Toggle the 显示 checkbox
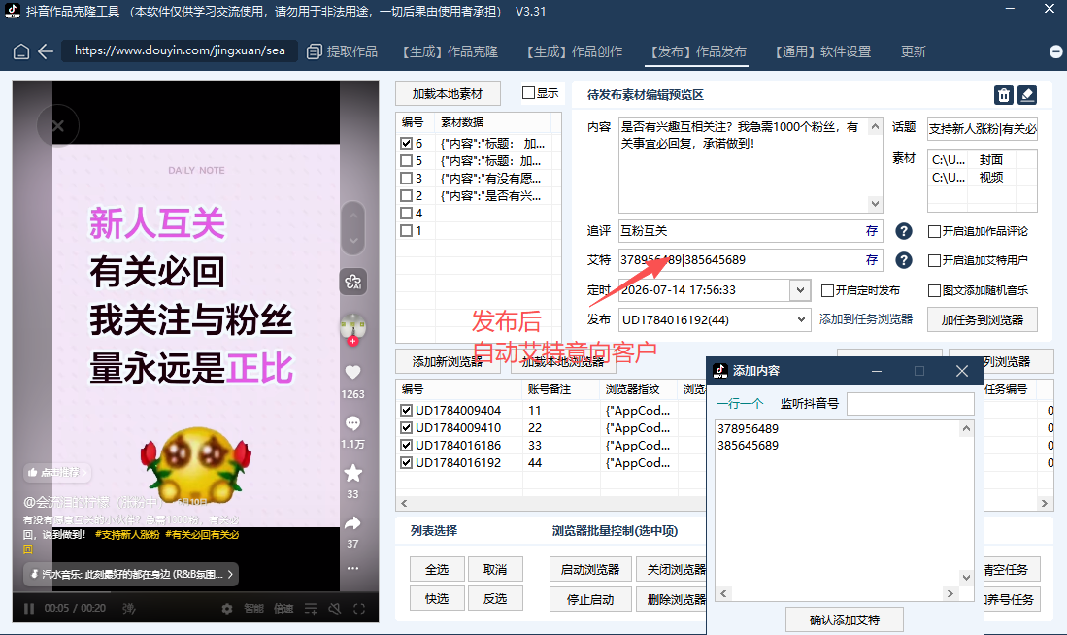This screenshot has width=1067, height=635. pyautogui.click(x=529, y=93)
